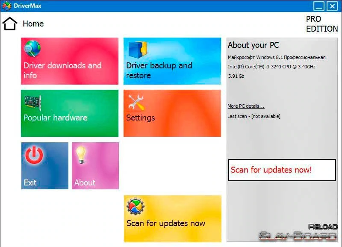The height and width of the screenshot is (247, 342).
Task: Click the wrench and screwdriver Settings icon
Action: pos(136,102)
